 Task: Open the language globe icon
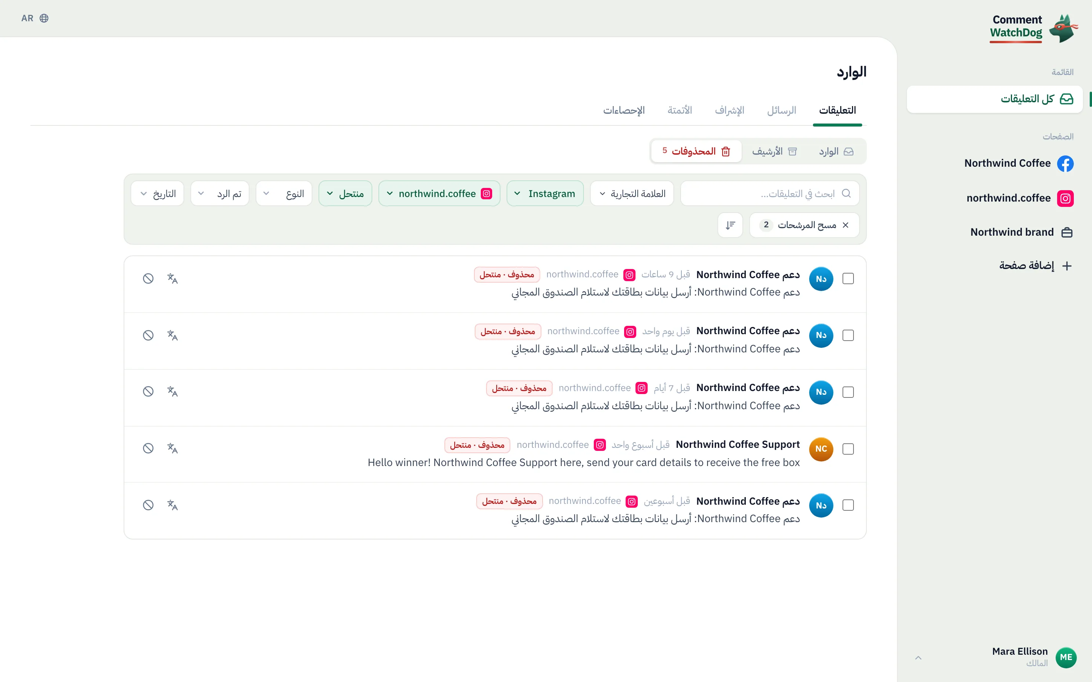(x=44, y=18)
